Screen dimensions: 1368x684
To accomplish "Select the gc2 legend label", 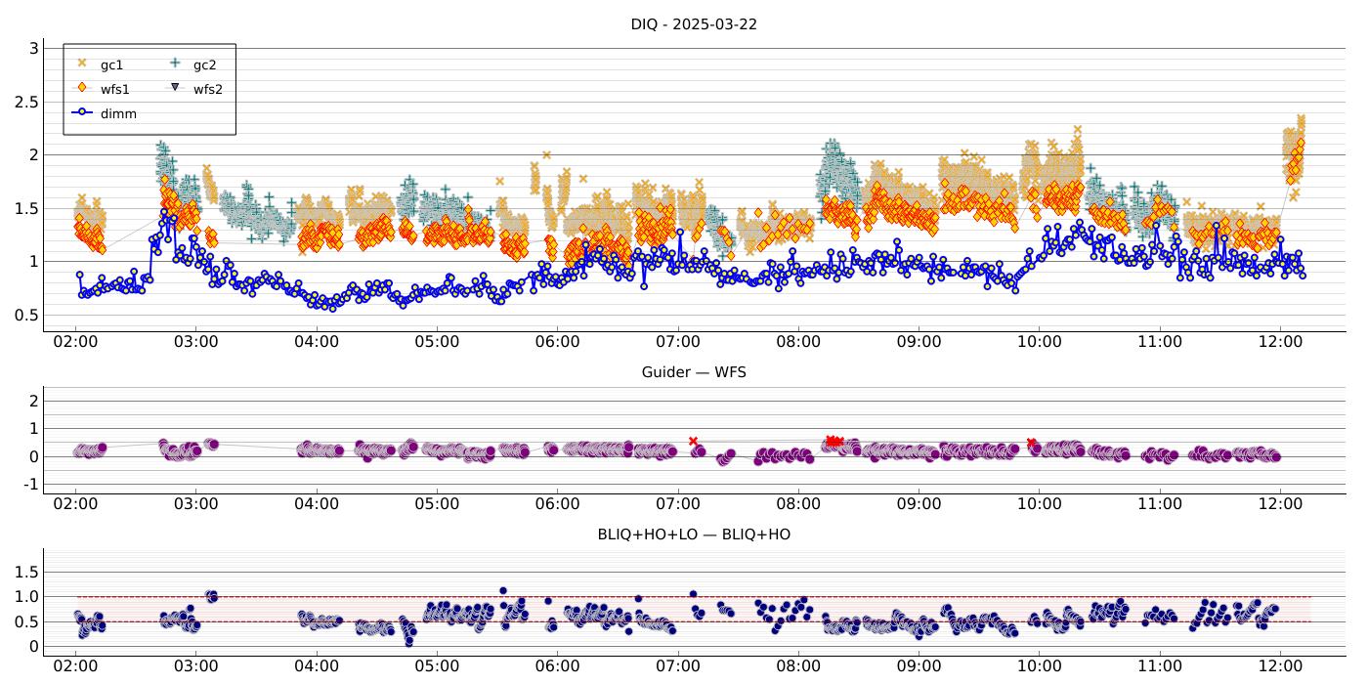I will point(204,65).
